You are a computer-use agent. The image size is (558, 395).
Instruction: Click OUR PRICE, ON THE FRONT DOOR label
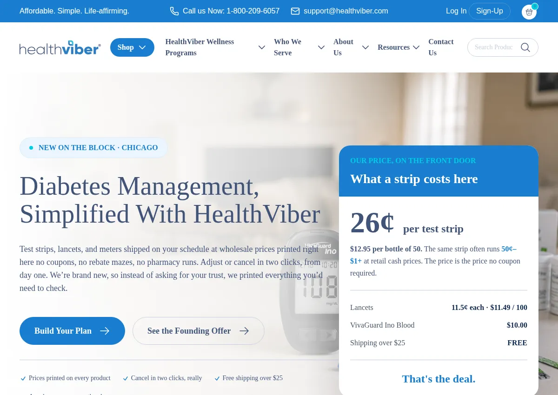413,161
